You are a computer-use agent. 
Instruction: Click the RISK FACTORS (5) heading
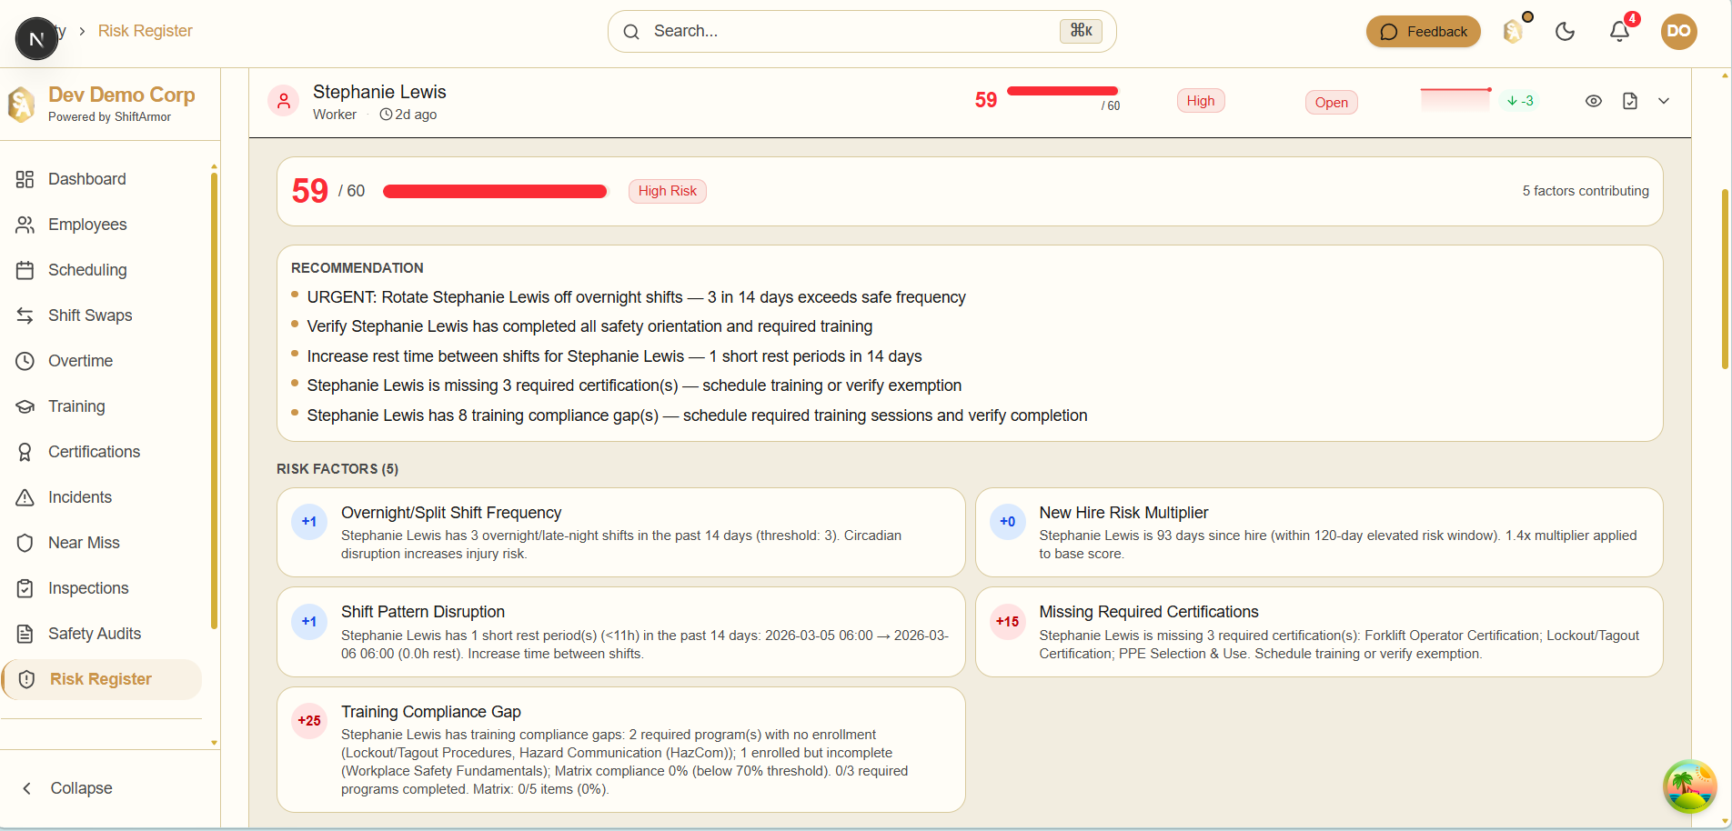pos(337,469)
